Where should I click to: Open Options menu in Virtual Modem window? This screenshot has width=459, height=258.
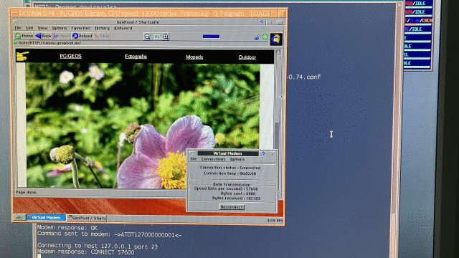click(237, 159)
